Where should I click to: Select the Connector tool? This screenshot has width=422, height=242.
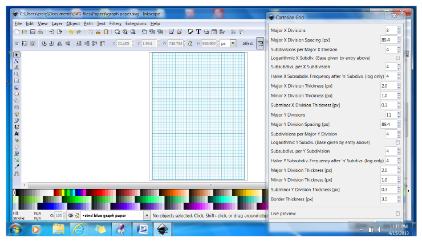17,174
